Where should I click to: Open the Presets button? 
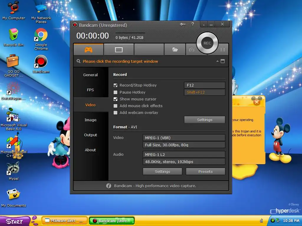[x=205, y=172]
